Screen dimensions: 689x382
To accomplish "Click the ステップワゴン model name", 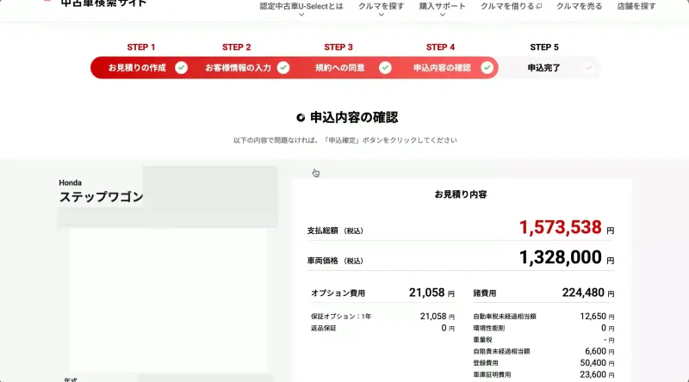I will (101, 197).
